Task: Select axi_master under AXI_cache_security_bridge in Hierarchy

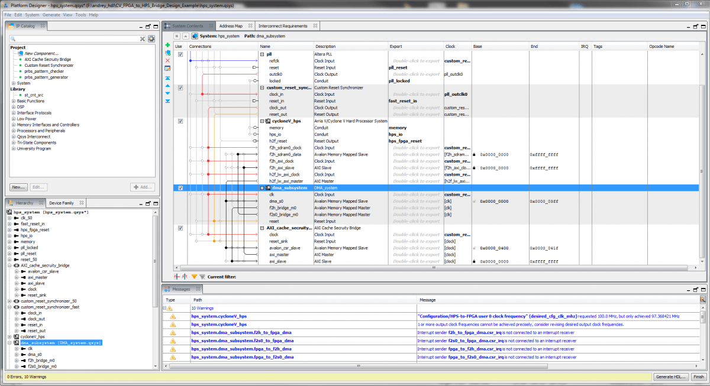Action: (38, 277)
